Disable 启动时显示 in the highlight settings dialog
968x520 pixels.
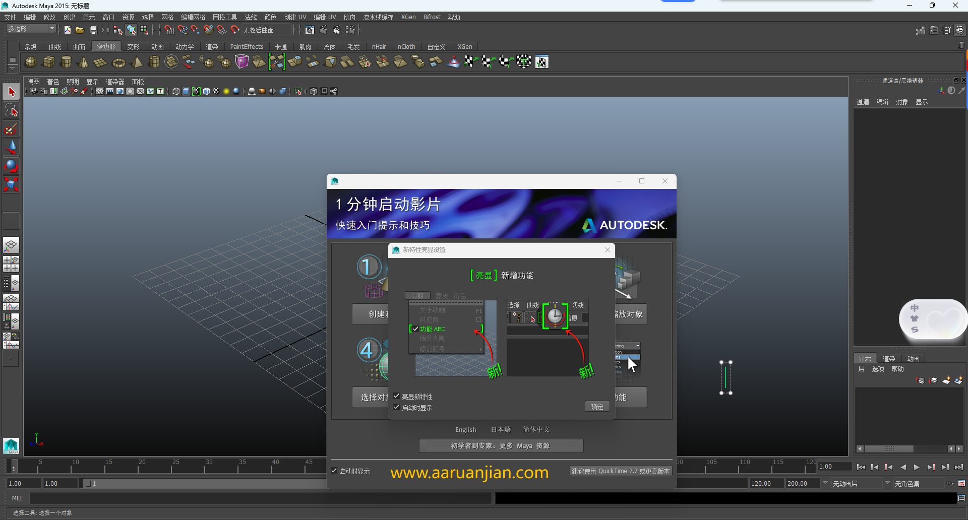pos(397,407)
